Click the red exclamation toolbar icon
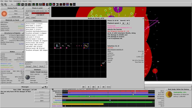The height and width of the screenshot is (108, 192). (x=61, y=5)
